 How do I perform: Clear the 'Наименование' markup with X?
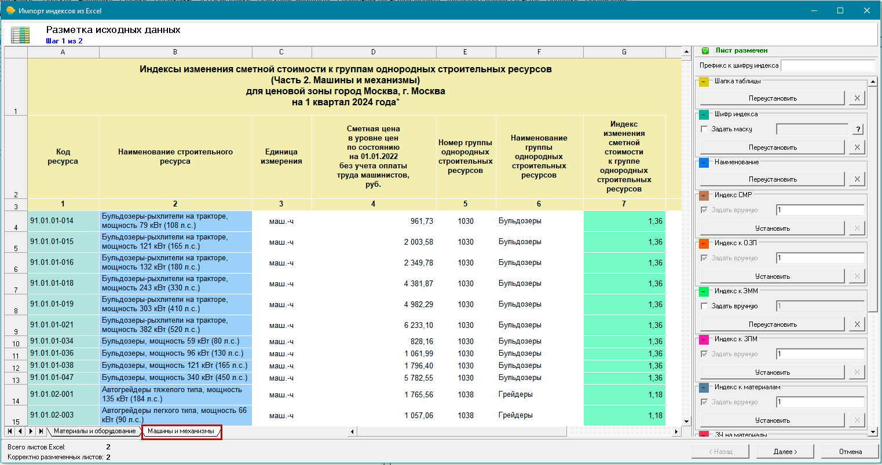(857, 179)
